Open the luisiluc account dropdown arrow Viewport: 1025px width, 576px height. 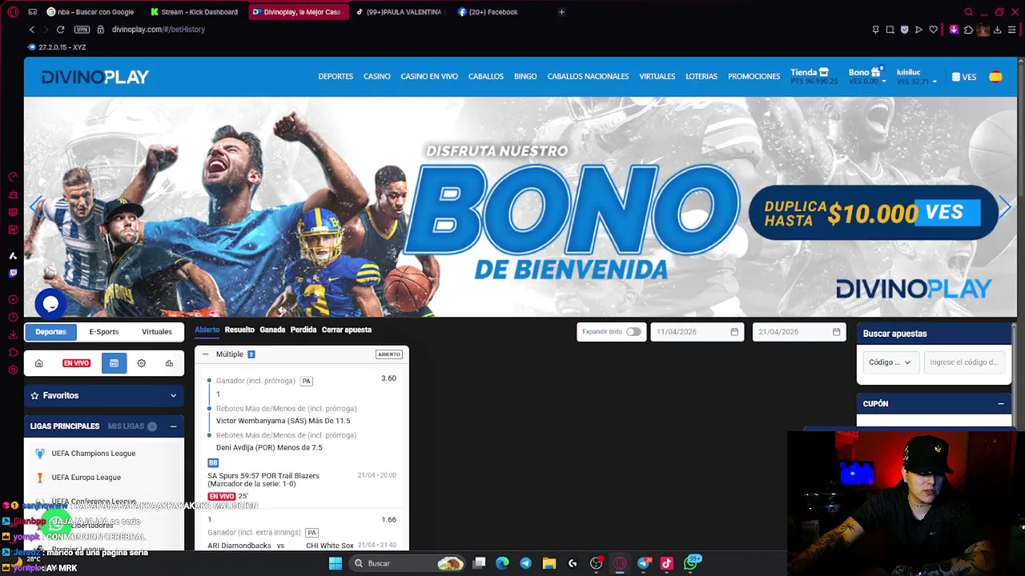pyautogui.click(x=934, y=82)
